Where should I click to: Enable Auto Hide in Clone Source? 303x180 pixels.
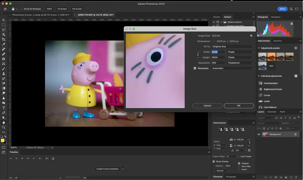pyautogui.click(x=239, y=166)
